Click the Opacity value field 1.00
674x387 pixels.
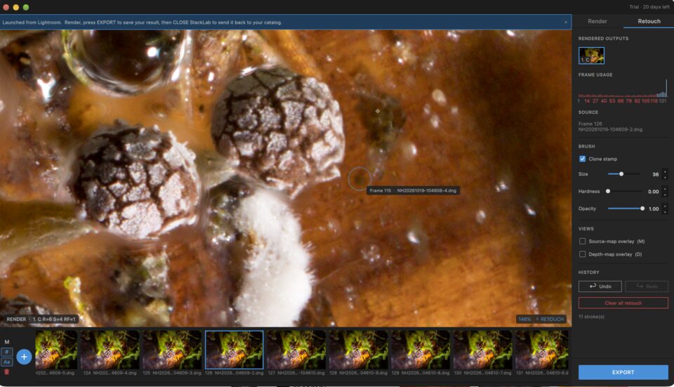click(654, 209)
